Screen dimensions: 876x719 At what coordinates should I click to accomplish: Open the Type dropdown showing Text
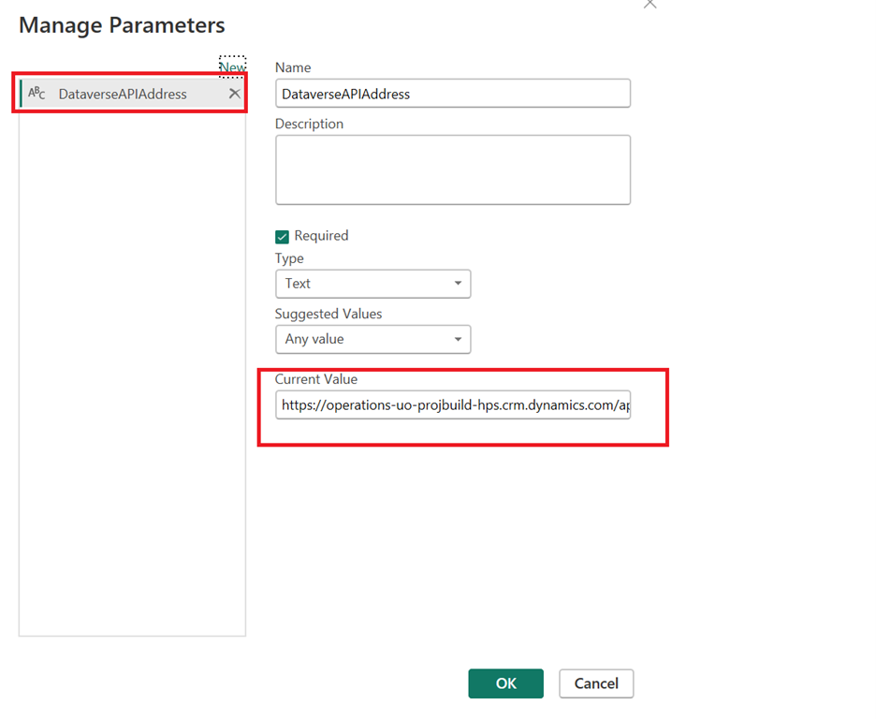(x=372, y=284)
